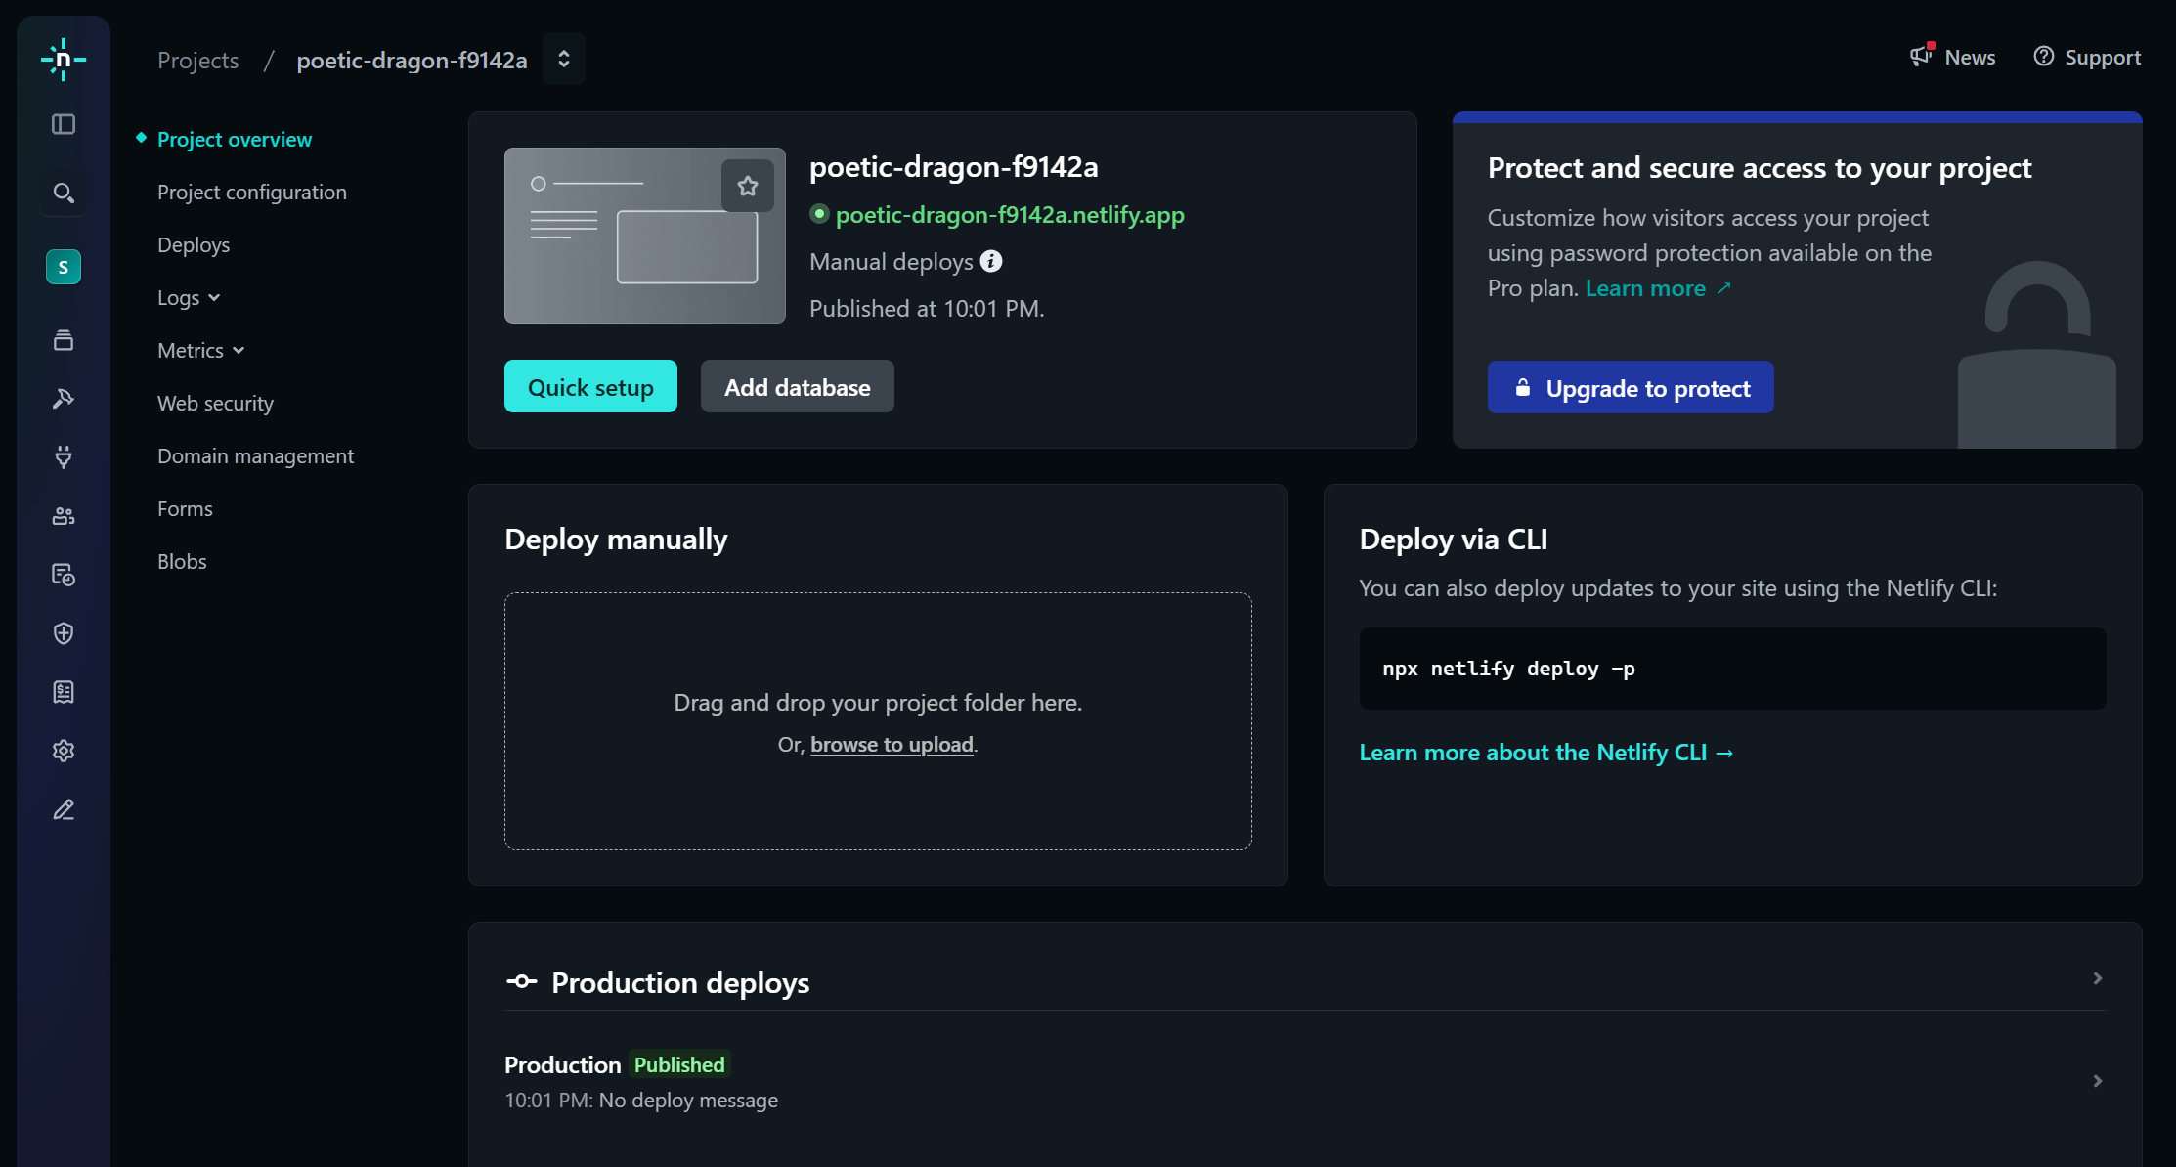Follow the Learn more link about Pro plan
Image resolution: width=2176 pixels, height=1167 pixels.
(1658, 288)
